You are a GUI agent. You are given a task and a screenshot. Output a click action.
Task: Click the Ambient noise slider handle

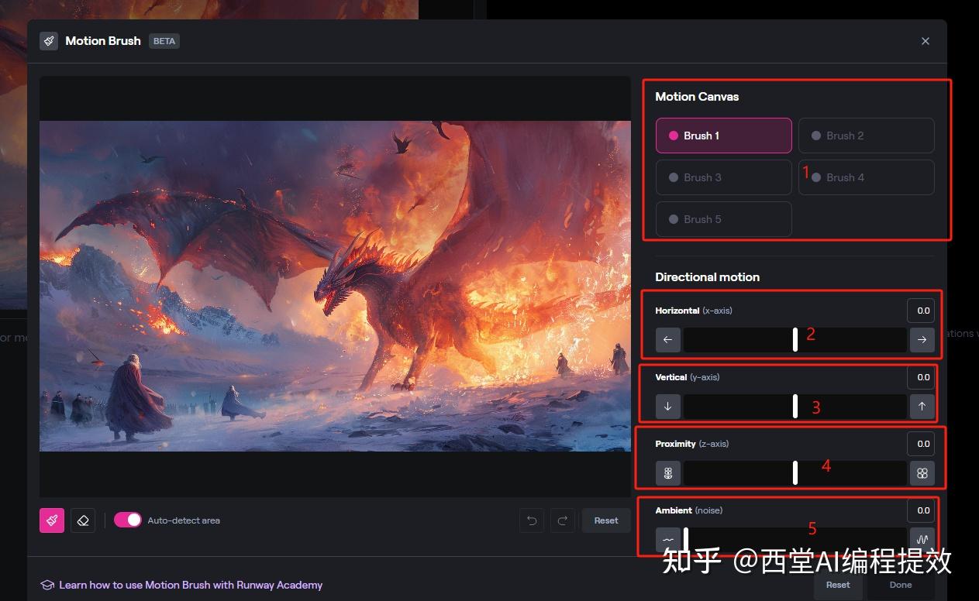tap(686, 539)
